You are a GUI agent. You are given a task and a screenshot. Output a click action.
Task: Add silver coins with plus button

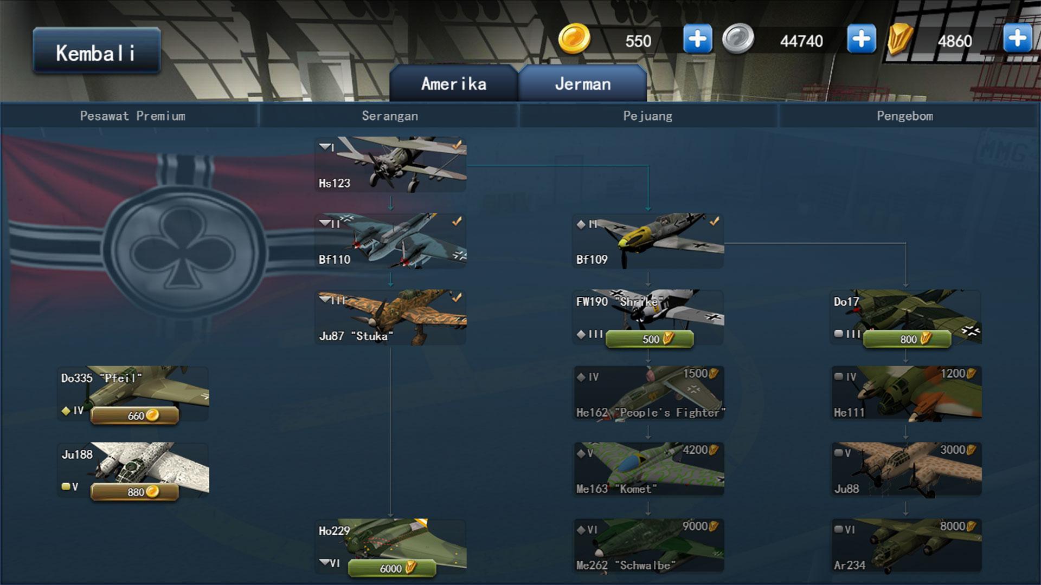[861, 39]
